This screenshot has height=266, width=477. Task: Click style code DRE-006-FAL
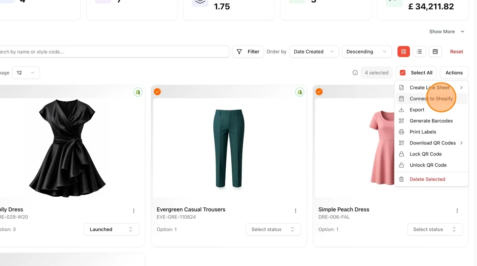click(334, 217)
